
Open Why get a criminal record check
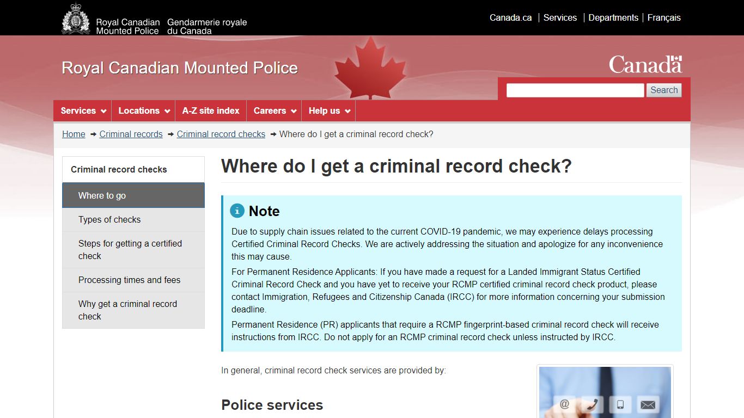tap(133, 310)
